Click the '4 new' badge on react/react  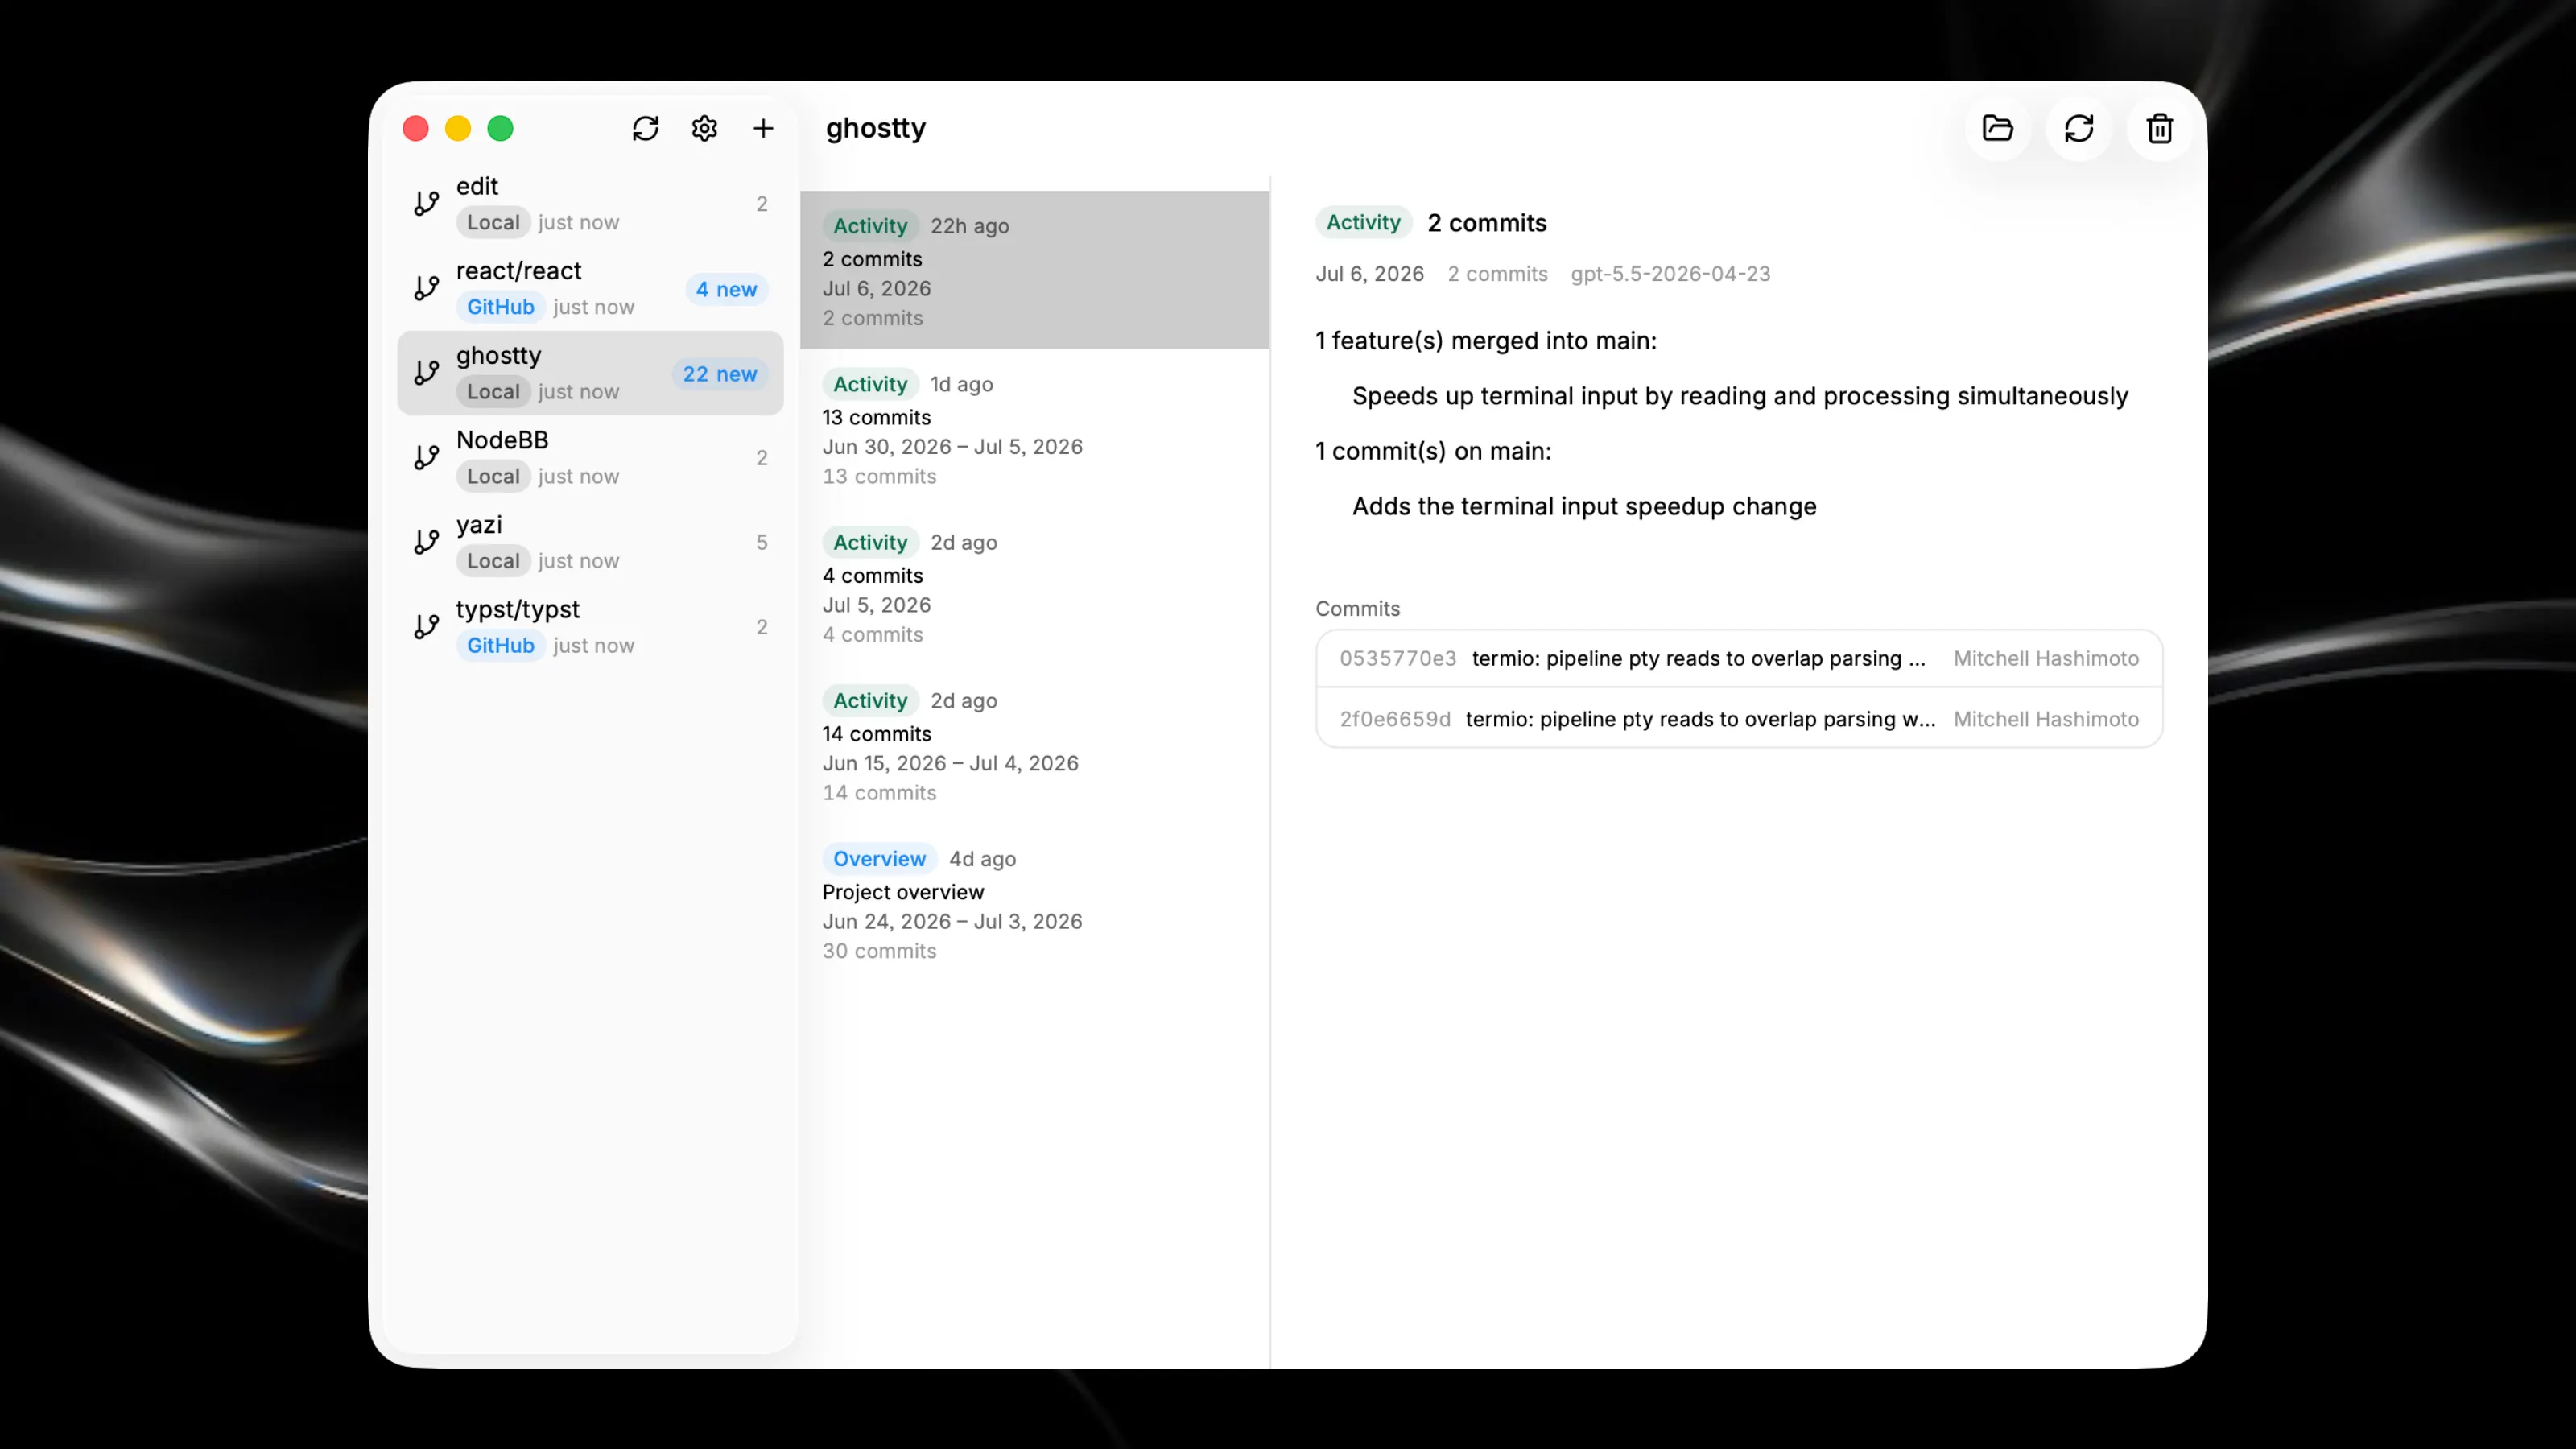pos(726,289)
